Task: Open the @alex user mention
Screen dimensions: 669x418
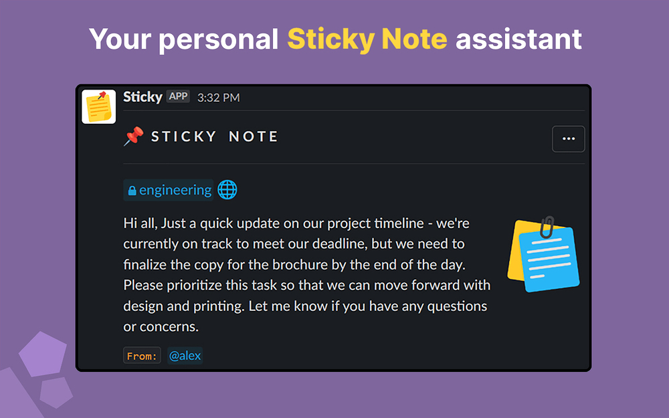Action: click(185, 356)
